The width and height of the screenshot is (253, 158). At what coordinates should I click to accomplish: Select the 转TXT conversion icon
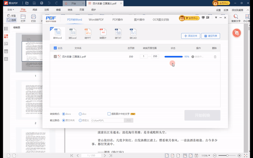[118, 32]
